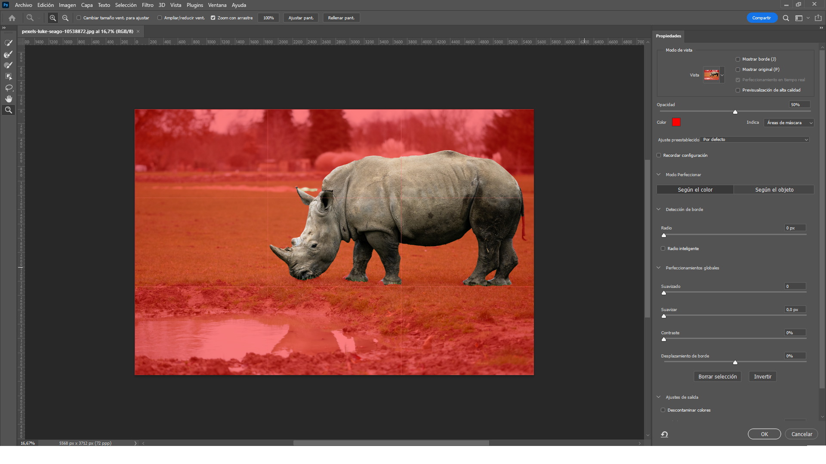Click the Home icon
Image resolution: width=826 pixels, height=464 pixels.
pos(12,18)
